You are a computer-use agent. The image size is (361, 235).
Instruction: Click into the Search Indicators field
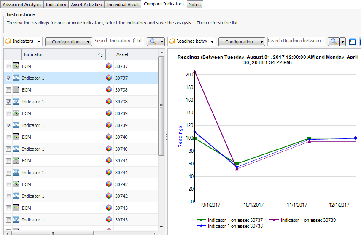coord(119,41)
